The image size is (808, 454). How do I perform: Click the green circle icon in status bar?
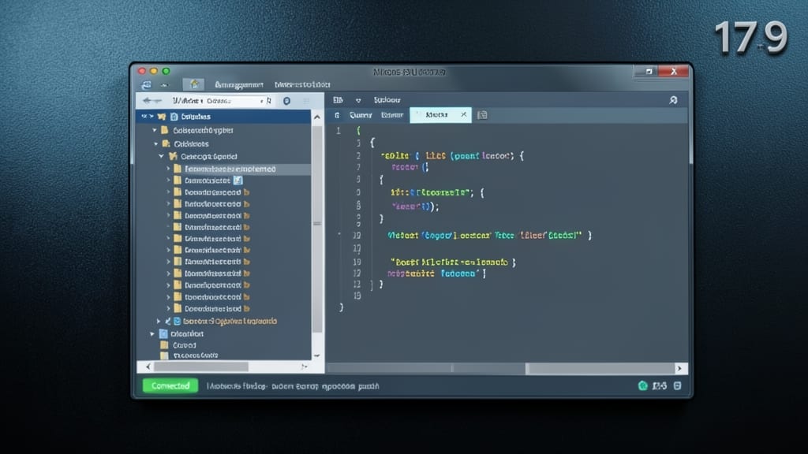642,385
